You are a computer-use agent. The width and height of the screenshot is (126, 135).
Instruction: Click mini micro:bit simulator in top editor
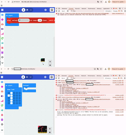pyautogui.click(x=43, y=60)
